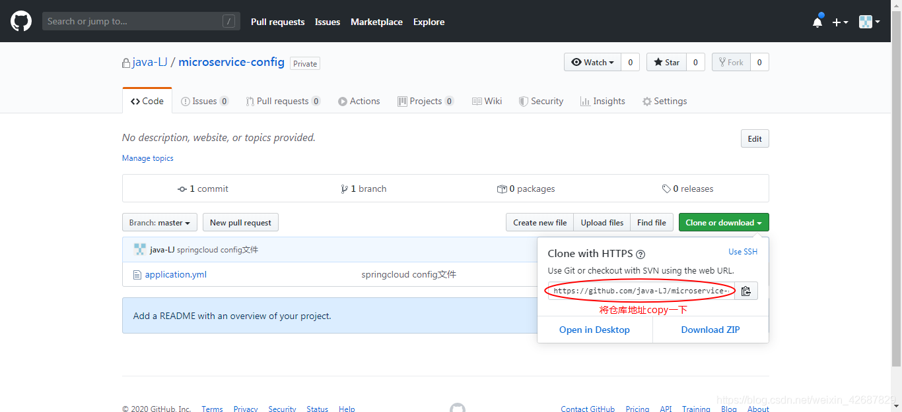
Task: Open Issues in top navigation
Action: point(328,22)
